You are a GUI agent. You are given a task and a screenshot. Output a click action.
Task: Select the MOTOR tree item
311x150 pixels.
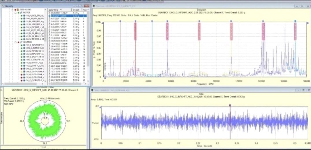tap(26, 13)
